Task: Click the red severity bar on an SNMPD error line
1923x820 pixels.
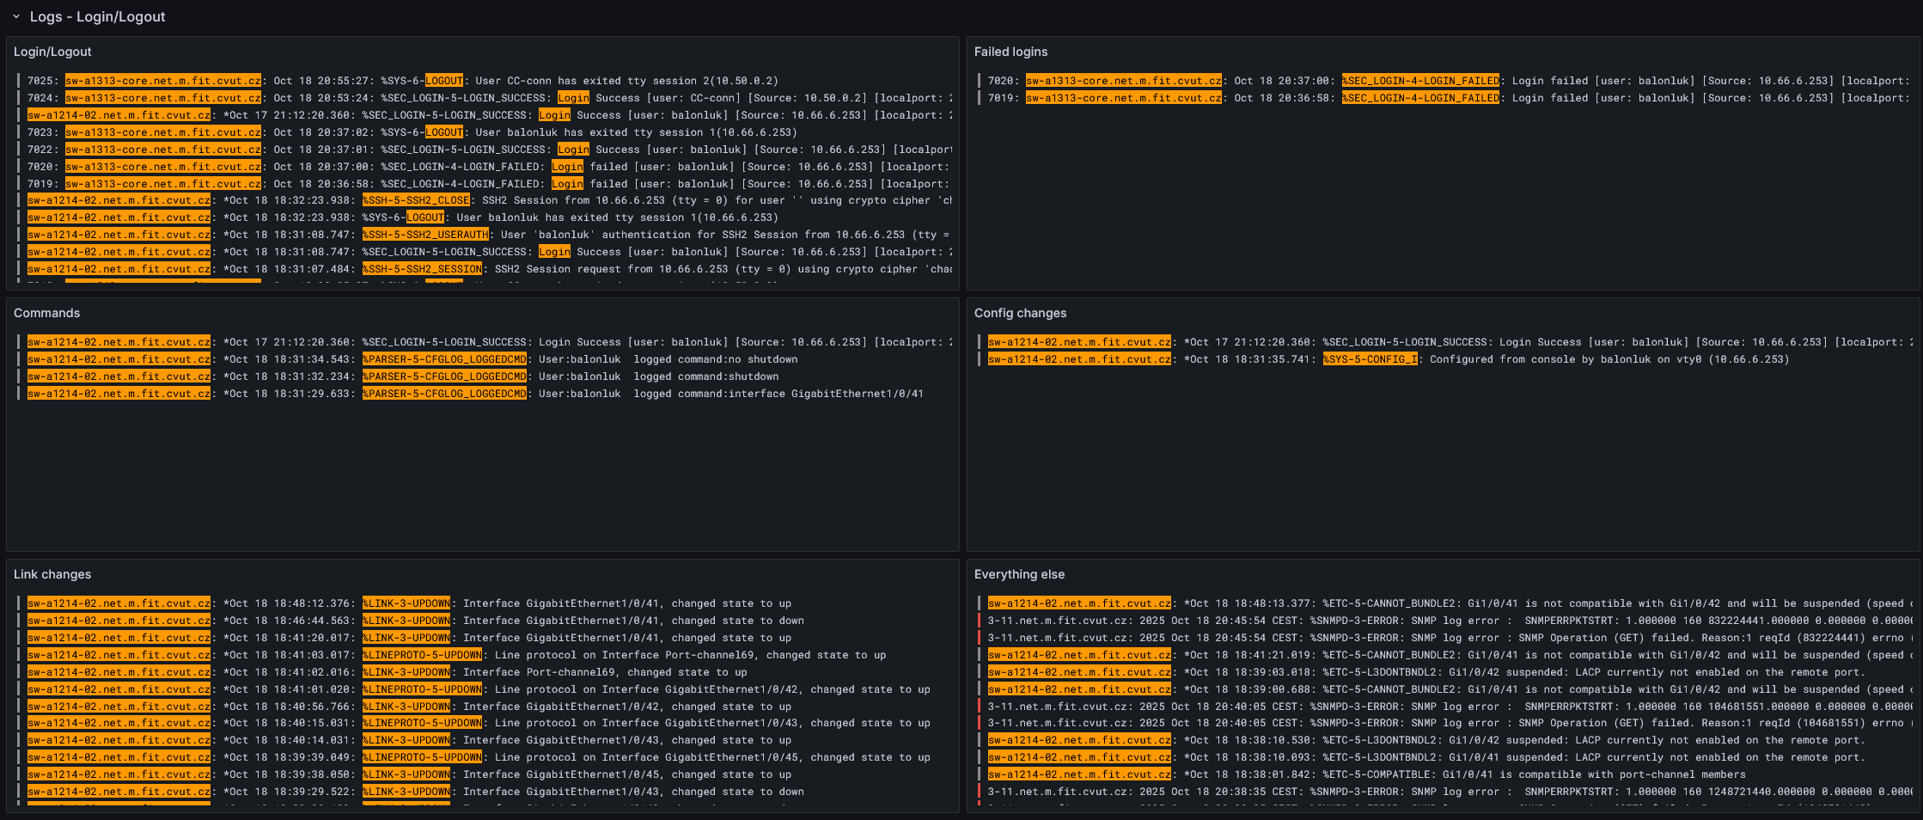Action: 980,621
